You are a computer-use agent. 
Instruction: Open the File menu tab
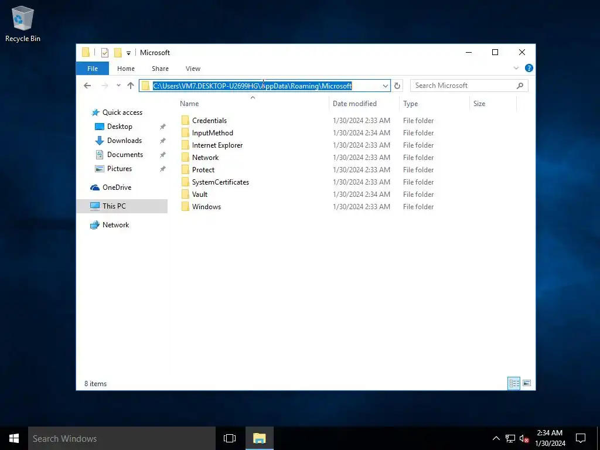pyautogui.click(x=93, y=69)
